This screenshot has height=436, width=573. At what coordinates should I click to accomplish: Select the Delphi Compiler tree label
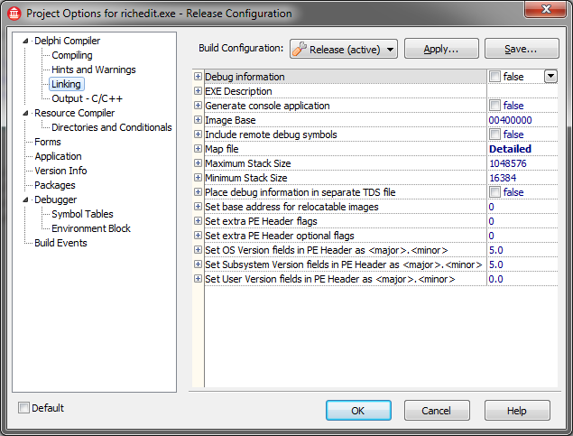(68, 41)
